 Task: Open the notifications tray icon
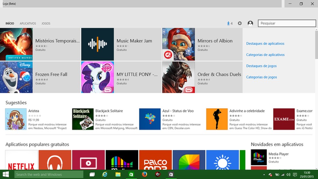click(x=295, y=174)
